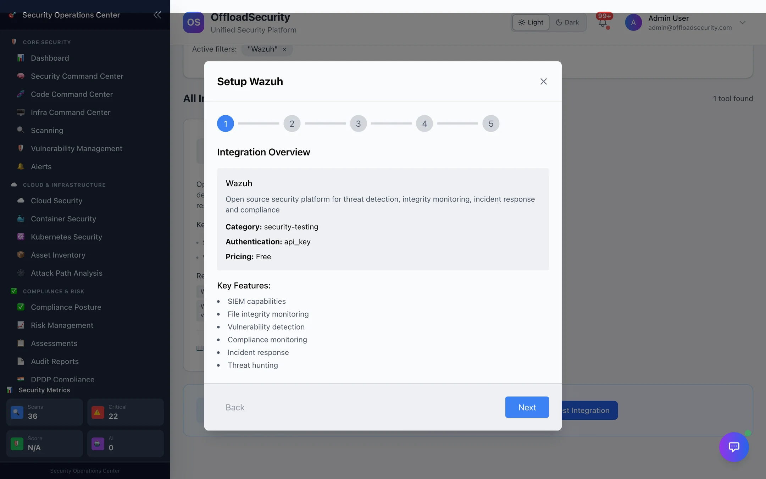Navigate to Infra Command Center
This screenshot has width=766, height=479.
click(71, 112)
